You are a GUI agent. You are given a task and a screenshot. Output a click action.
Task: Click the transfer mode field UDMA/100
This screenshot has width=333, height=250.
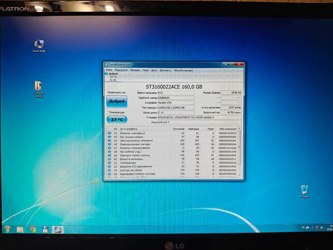point(176,108)
